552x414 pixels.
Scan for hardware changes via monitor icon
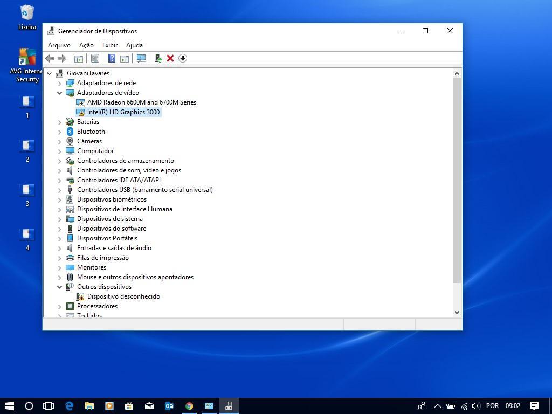coord(141,58)
